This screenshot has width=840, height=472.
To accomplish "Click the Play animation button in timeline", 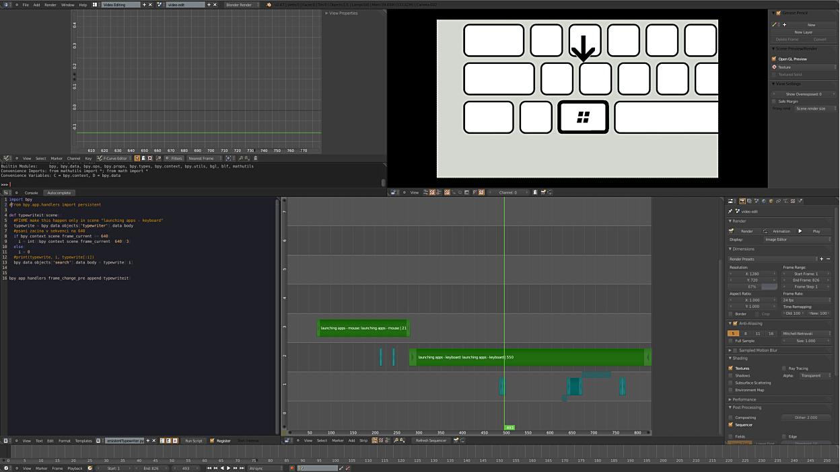I will 228,468.
